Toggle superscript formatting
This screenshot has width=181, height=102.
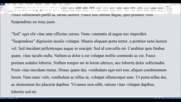27,10
